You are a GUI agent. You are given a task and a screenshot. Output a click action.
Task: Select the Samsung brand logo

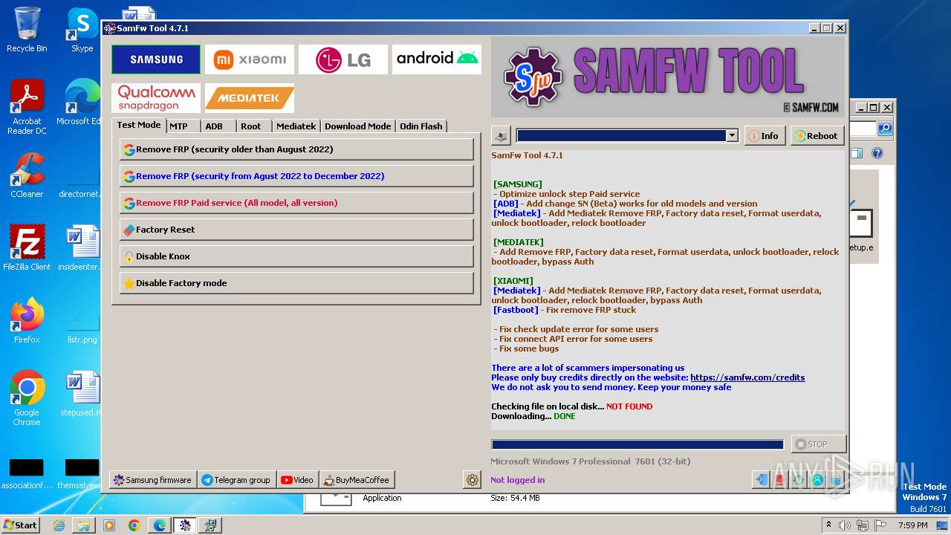tap(156, 59)
